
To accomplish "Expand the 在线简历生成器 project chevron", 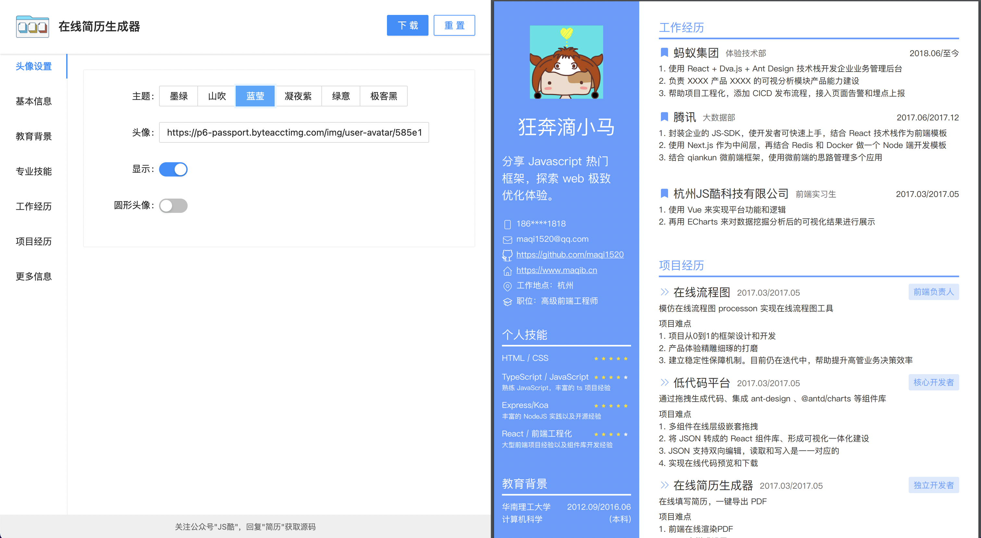I will click(x=664, y=485).
